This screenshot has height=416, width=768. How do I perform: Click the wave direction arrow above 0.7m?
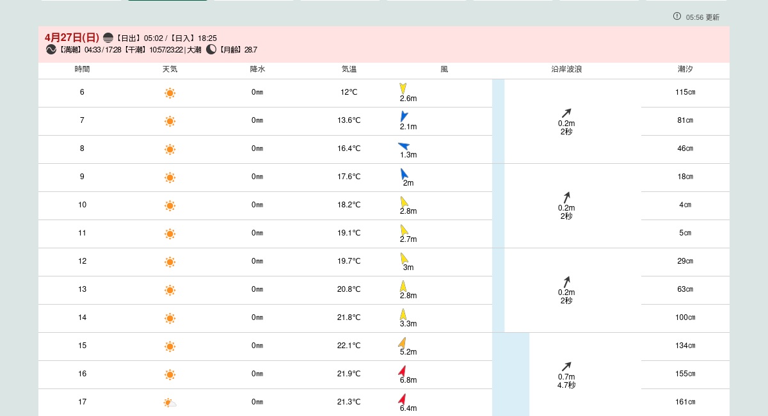(x=566, y=367)
